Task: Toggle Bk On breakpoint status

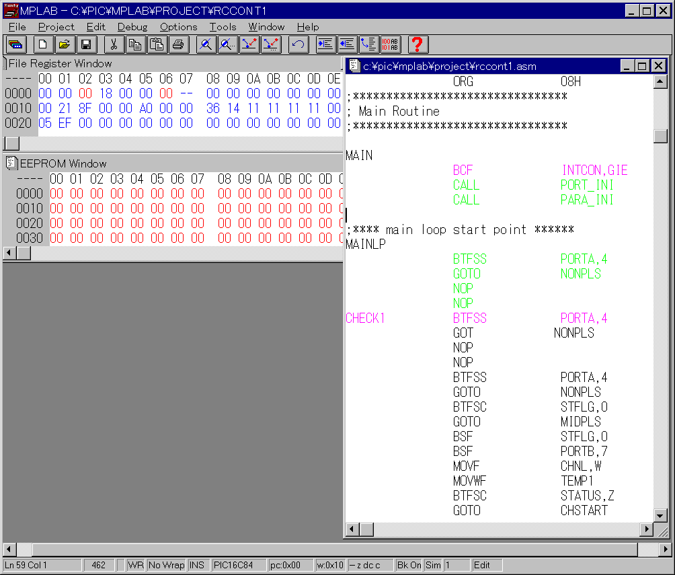Action: pyautogui.click(x=409, y=565)
